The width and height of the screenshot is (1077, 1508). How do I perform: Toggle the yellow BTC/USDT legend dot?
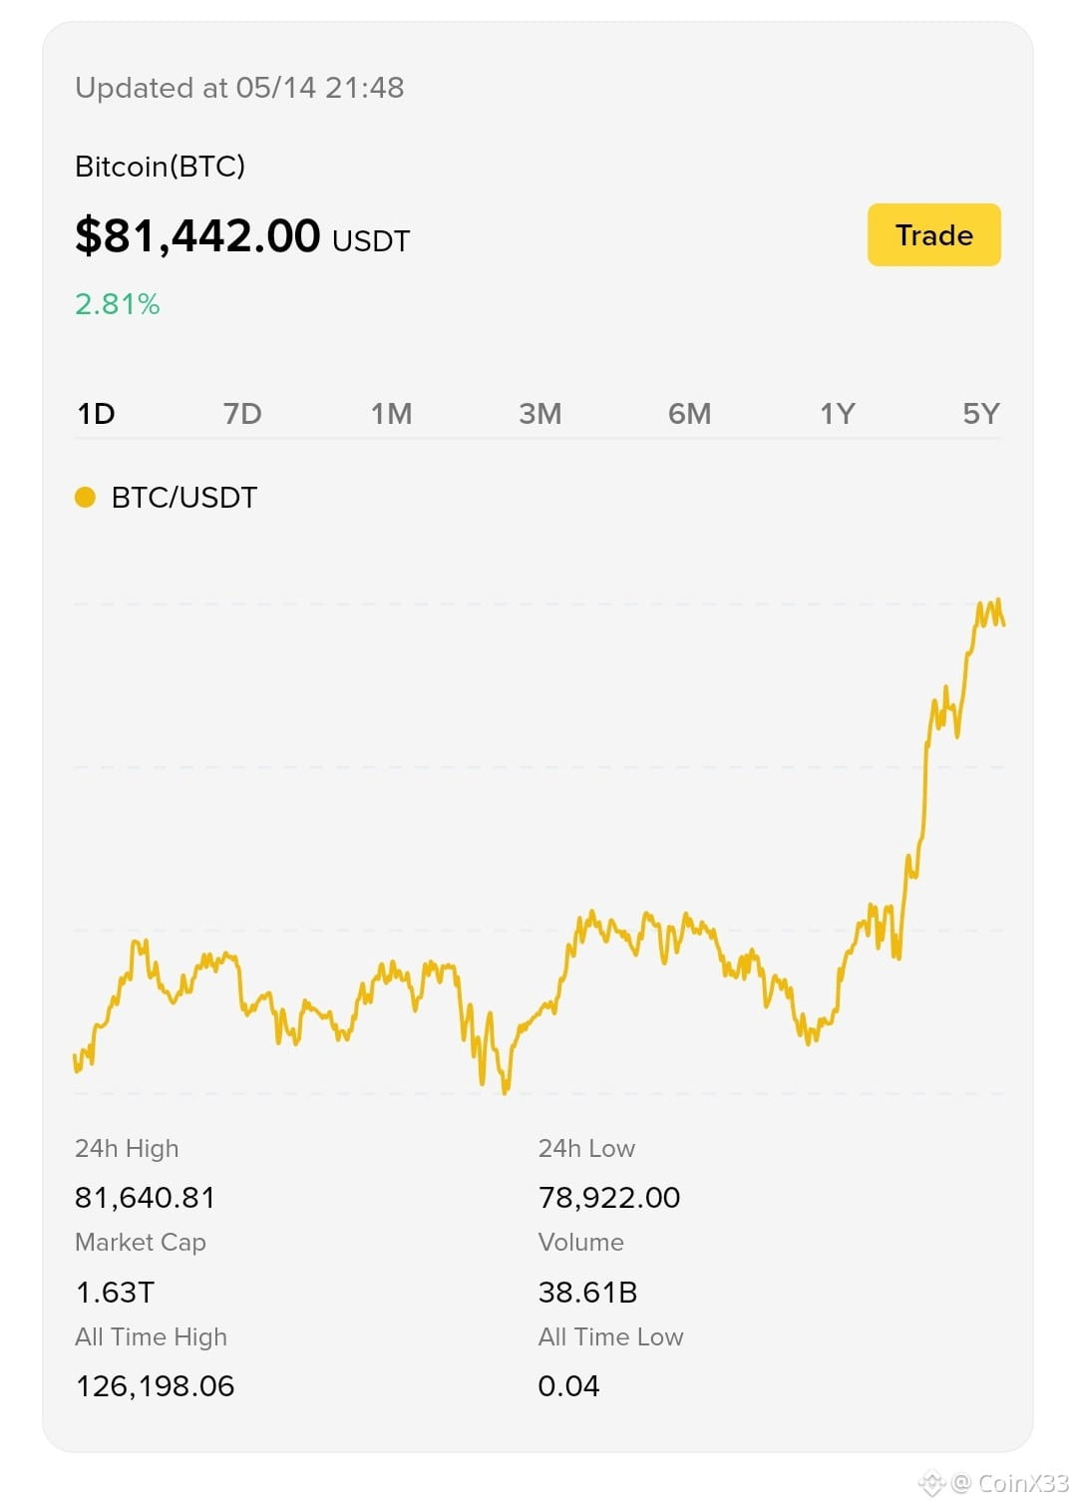(x=85, y=497)
